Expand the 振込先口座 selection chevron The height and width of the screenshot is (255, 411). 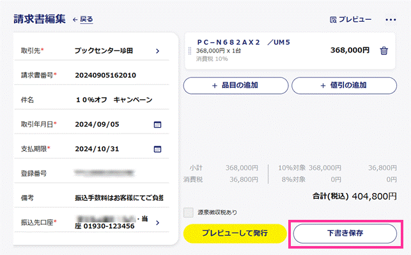pyautogui.click(x=157, y=223)
